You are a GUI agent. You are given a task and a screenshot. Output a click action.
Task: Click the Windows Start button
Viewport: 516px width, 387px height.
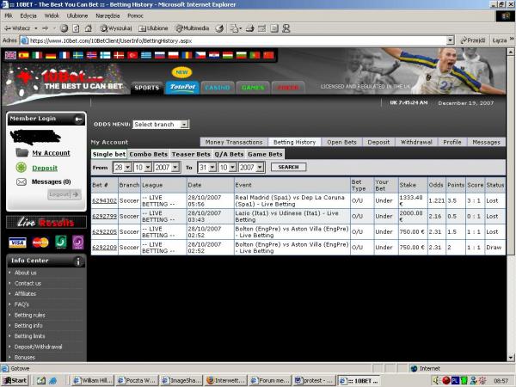(x=15, y=379)
